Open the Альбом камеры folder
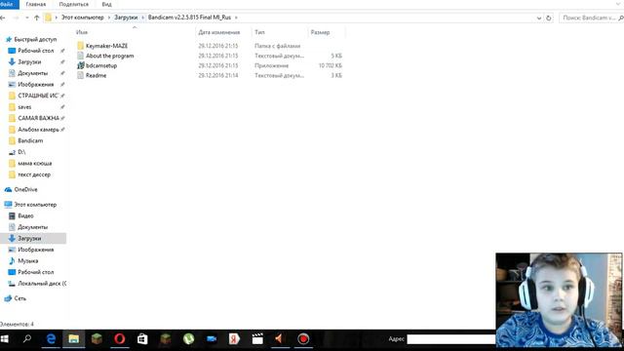The image size is (624, 351). click(x=38, y=130)
